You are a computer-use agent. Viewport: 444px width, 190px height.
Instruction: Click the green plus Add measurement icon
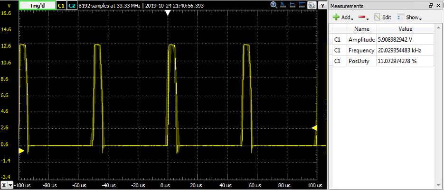point(336,17)
